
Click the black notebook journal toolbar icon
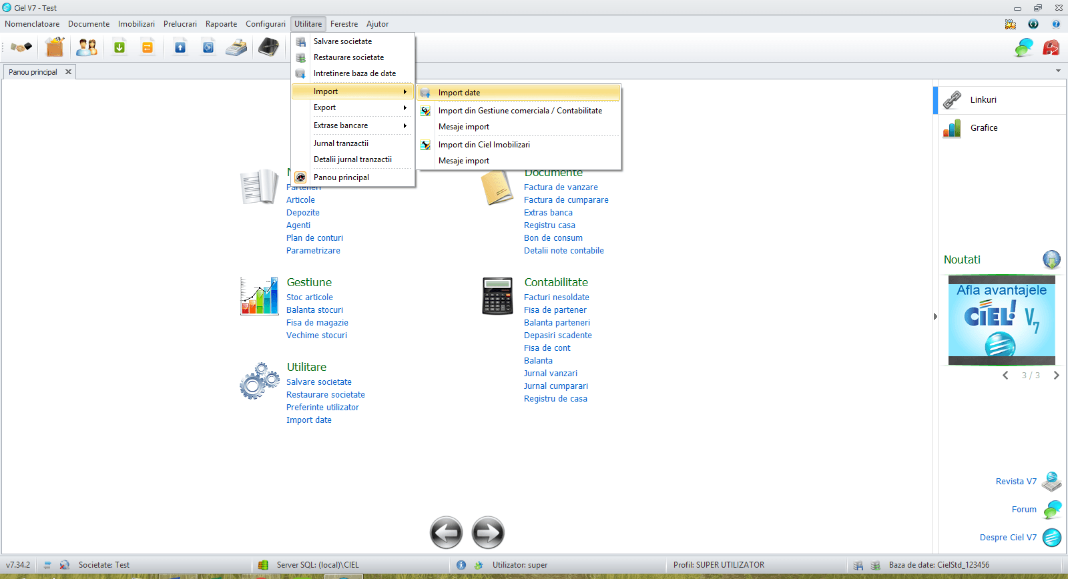click(x=268, y=47)
